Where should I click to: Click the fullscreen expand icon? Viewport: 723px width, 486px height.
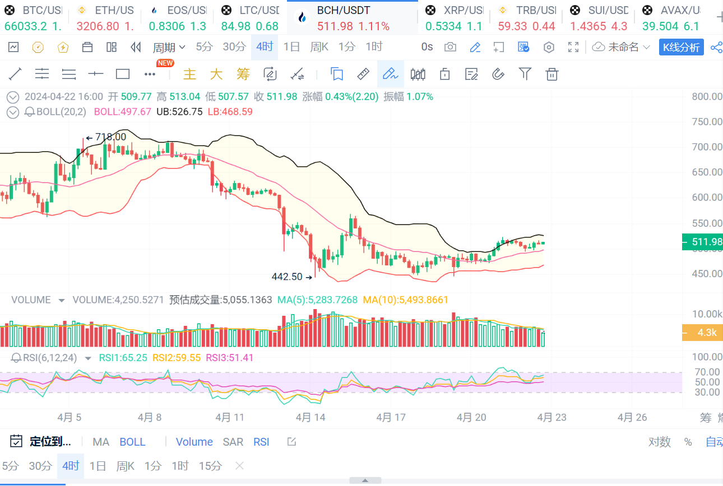(573, 47)
